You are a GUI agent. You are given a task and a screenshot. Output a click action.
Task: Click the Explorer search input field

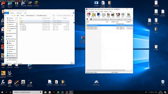[x=65, y=16]
